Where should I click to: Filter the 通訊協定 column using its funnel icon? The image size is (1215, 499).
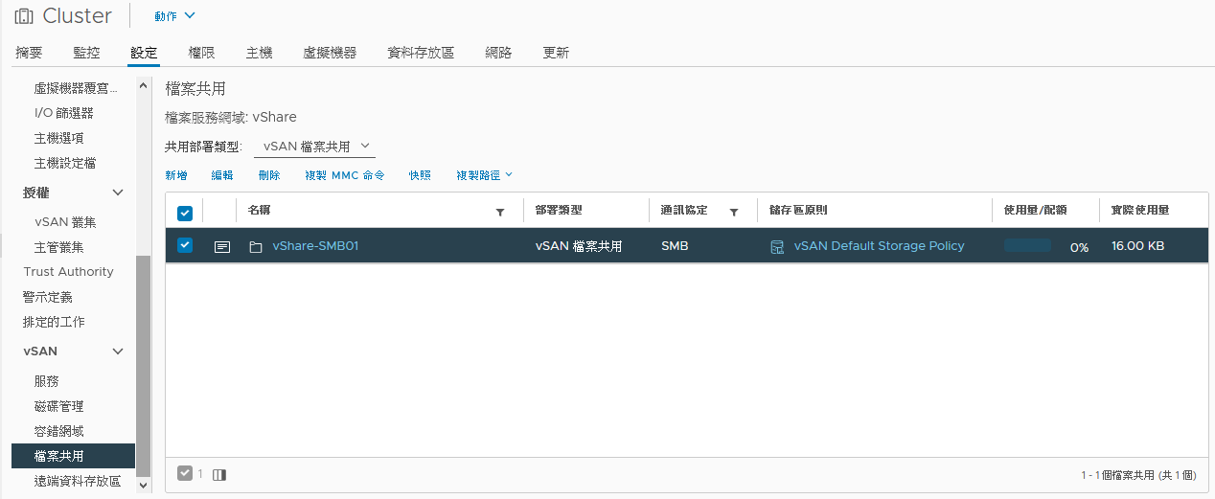click(734, 212)
